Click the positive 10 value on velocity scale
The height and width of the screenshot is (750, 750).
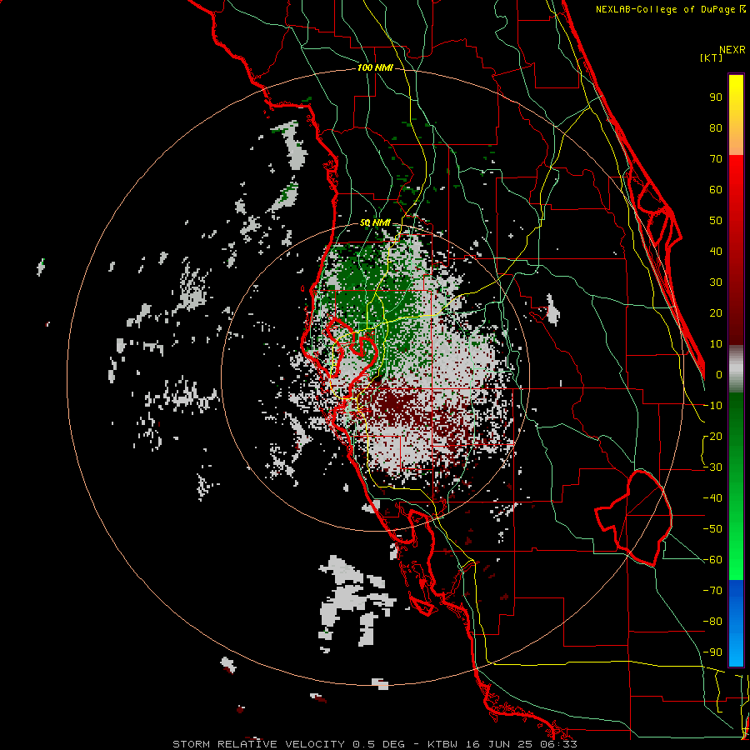tap(716, 344)
